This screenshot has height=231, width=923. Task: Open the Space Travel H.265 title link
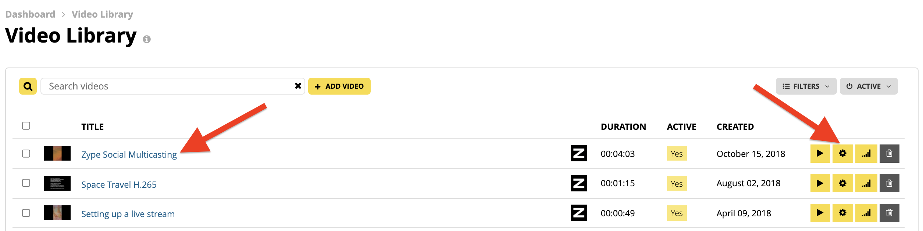[x=119, y=184]
